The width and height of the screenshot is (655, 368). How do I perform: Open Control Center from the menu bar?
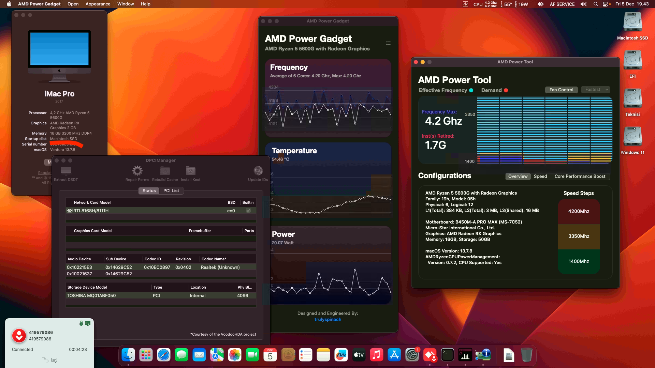(605, 4)
